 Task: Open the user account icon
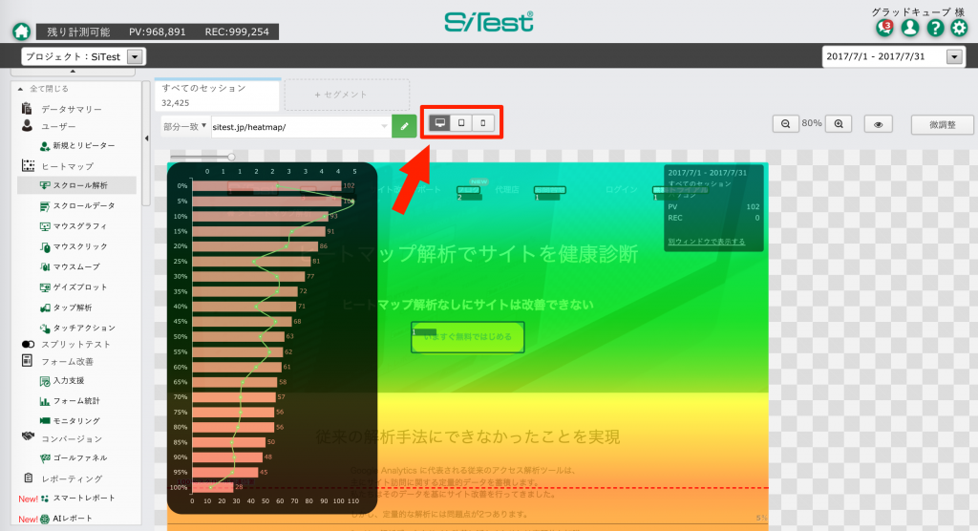pyautogui.click(x=910, y=28)
